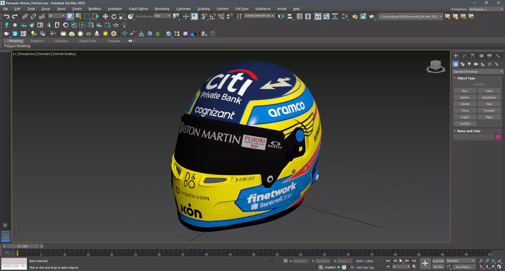
Task: Open the Curve Editor icon
Action: (326, 17)
